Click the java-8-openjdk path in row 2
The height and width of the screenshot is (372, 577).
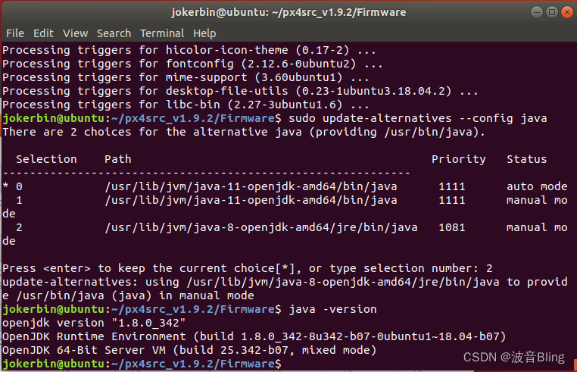pyautogui.click(x=261, y=227)
